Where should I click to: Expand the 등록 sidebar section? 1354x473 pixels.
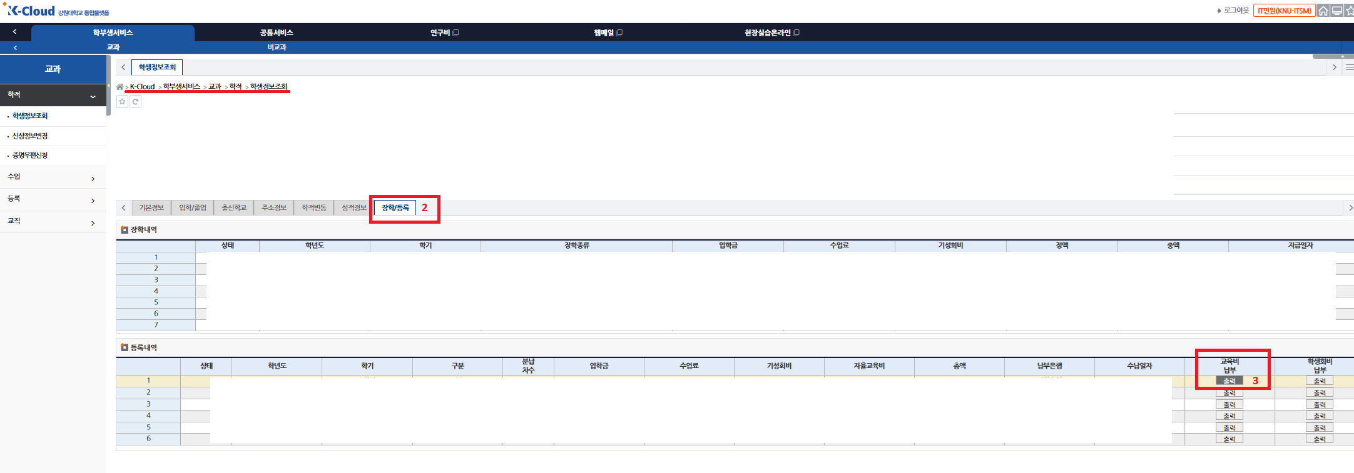coord(53,199)
